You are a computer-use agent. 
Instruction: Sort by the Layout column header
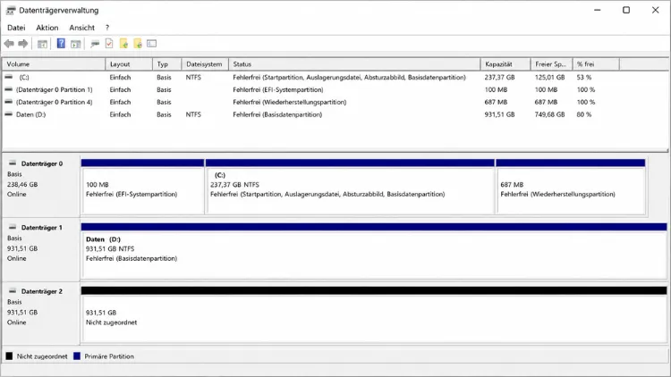click(129, 64)
